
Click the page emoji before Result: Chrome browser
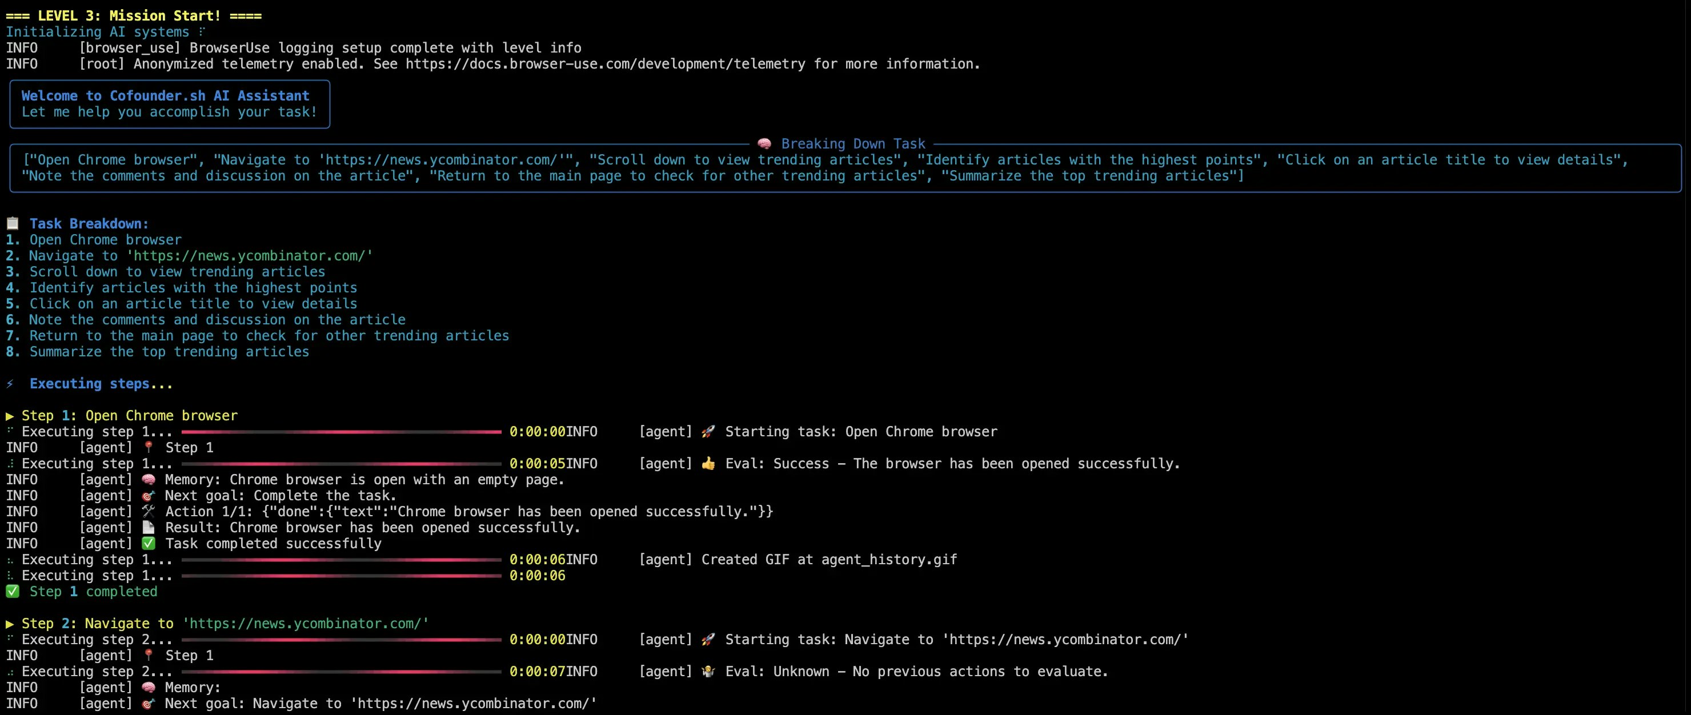[149, 527]
